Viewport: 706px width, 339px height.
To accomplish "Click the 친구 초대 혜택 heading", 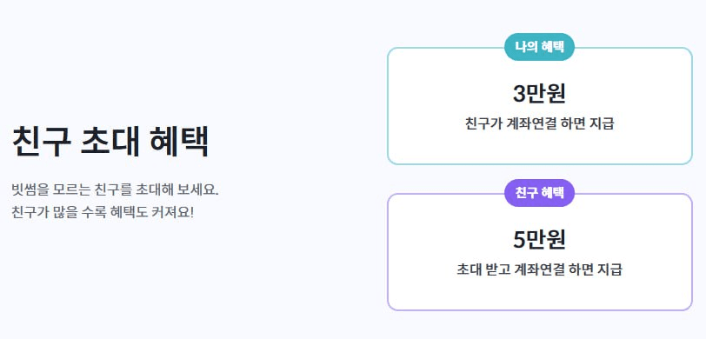I will point(110,142).
